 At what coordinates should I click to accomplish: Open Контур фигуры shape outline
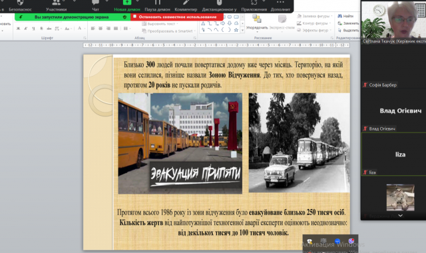click(x=314, y=23)
